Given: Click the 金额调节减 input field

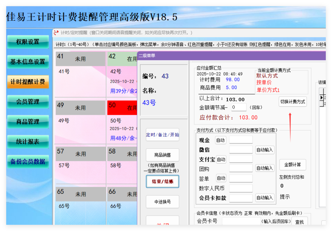Looking at the screenshot, I should [239, 107].
